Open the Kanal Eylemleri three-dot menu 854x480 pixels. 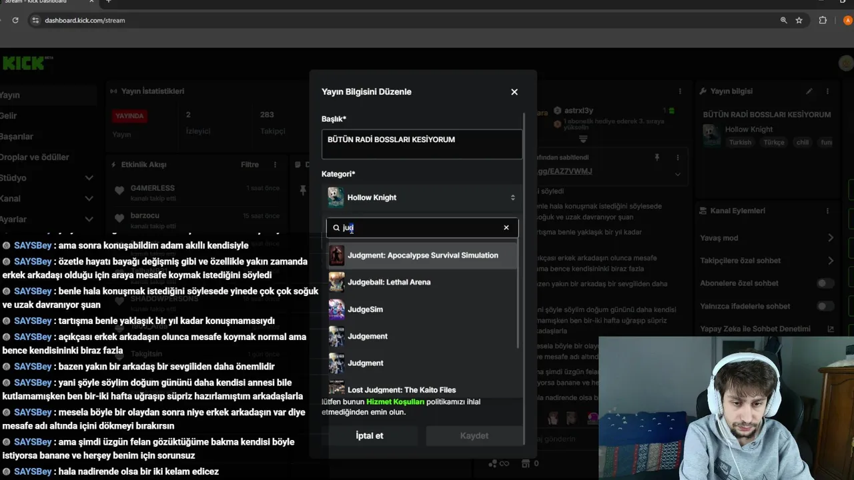coord(828,211)
